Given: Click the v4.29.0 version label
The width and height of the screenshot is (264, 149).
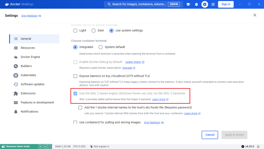Looking at the screenshot, I should click(250, 147).
